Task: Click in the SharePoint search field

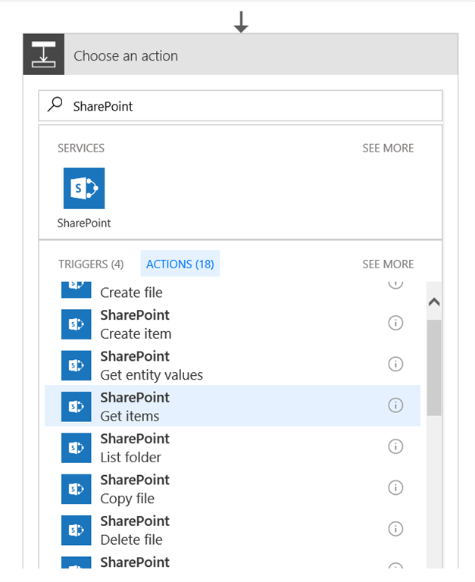Action: (x=250, y=106)
